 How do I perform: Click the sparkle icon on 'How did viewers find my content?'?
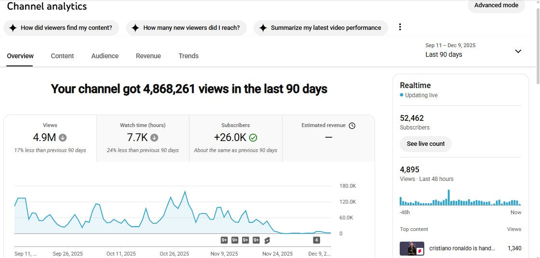(13, 28)
